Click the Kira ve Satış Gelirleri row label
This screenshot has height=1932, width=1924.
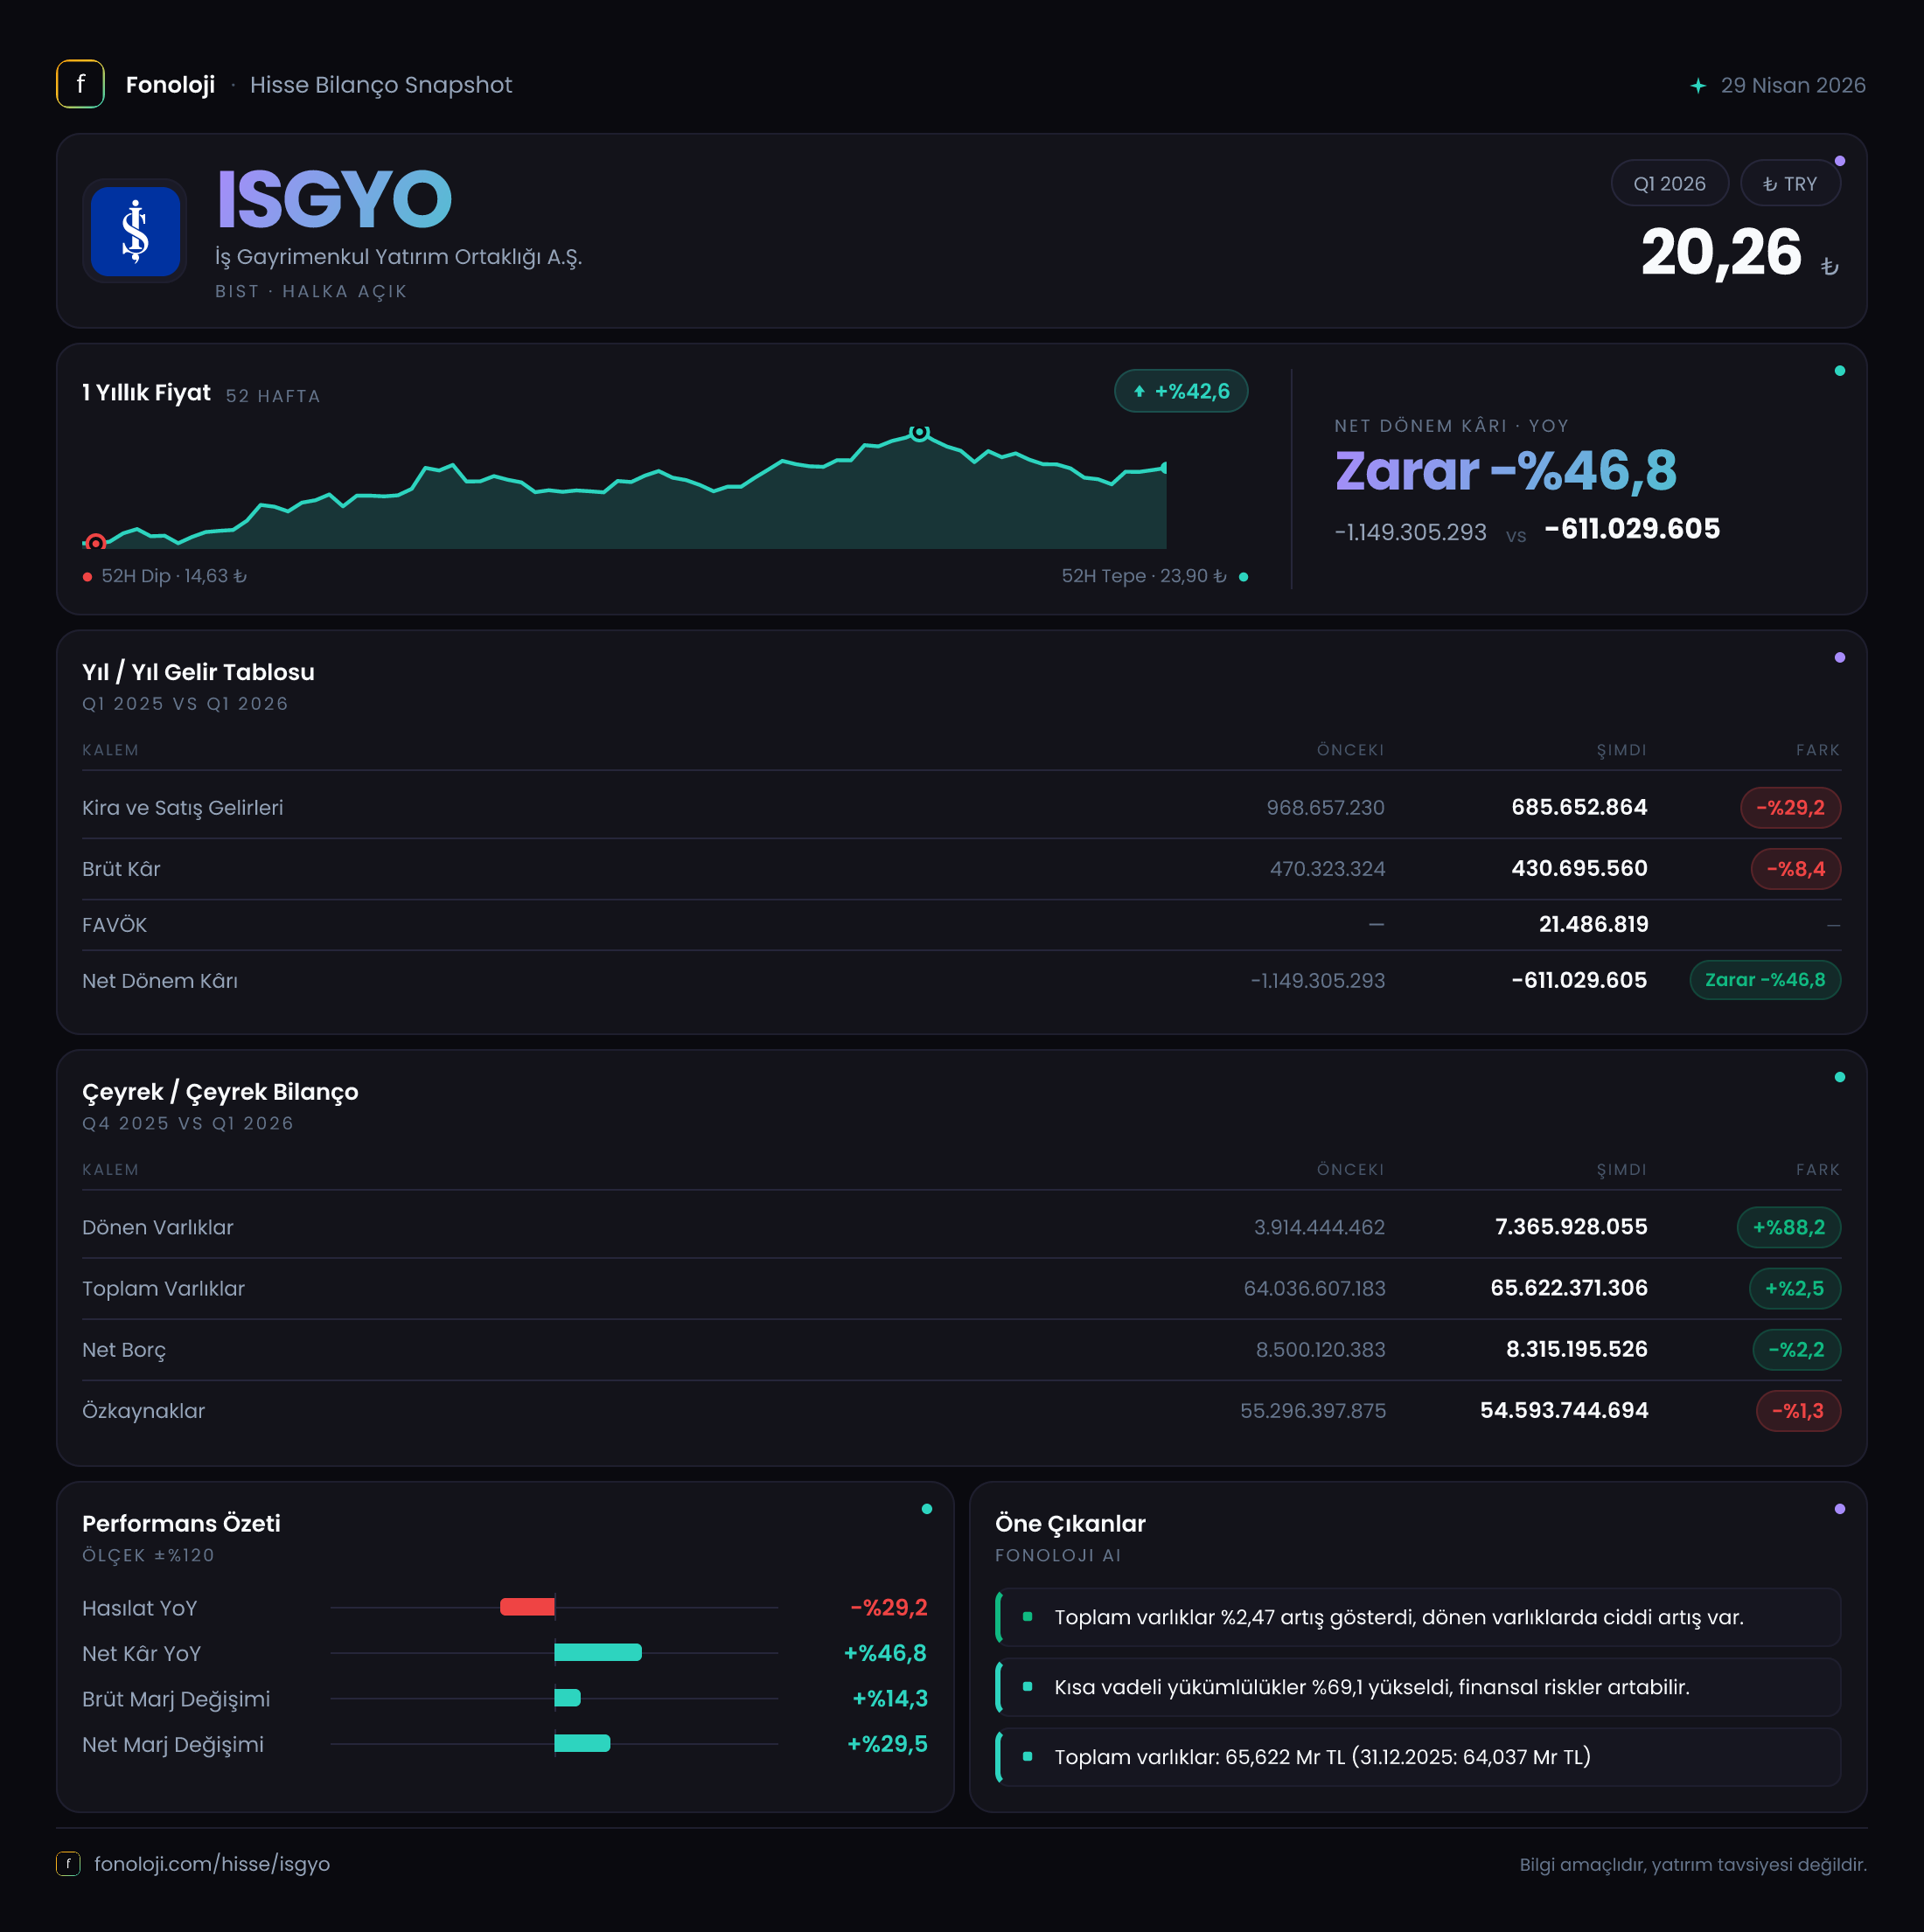(183, 808)
